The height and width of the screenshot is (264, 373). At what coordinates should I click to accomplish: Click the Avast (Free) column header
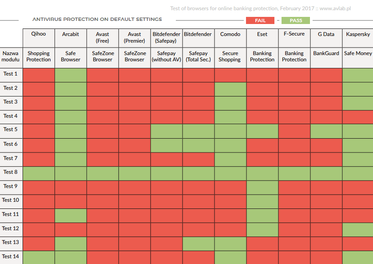103,37
